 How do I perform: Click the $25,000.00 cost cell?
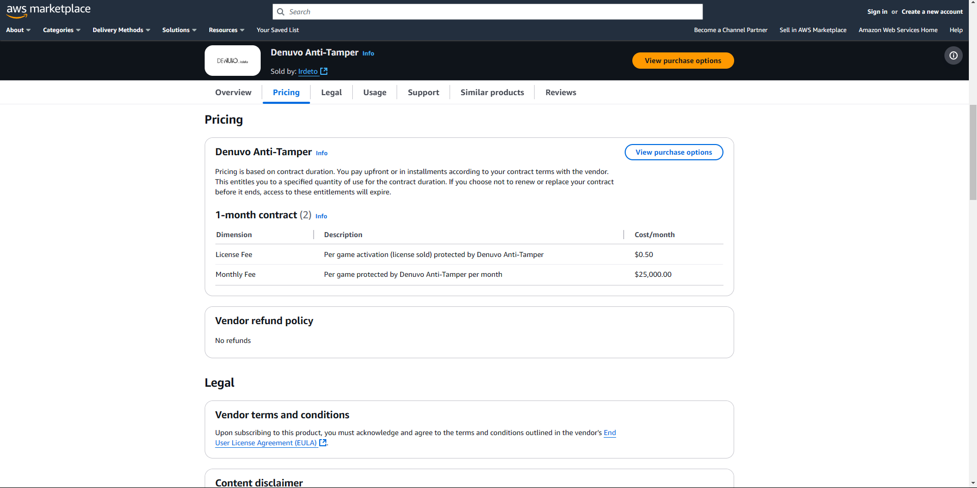pyautogui.click(x=653, y=274)
